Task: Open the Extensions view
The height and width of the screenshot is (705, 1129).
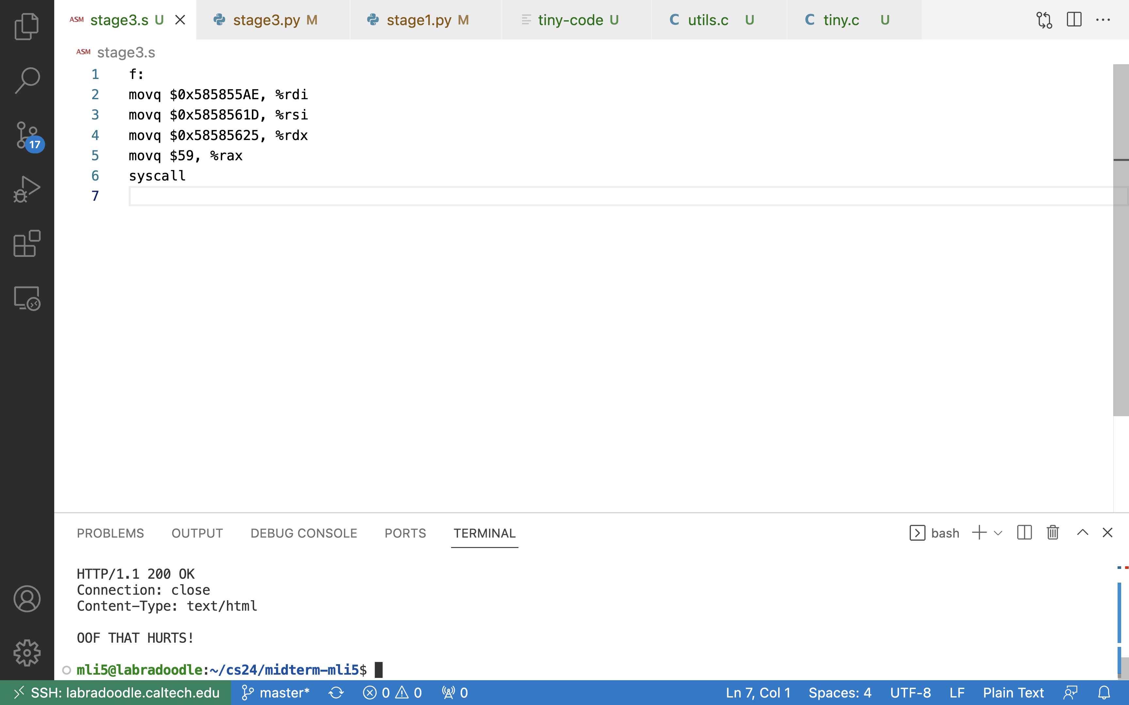Action: pos(26,243)
